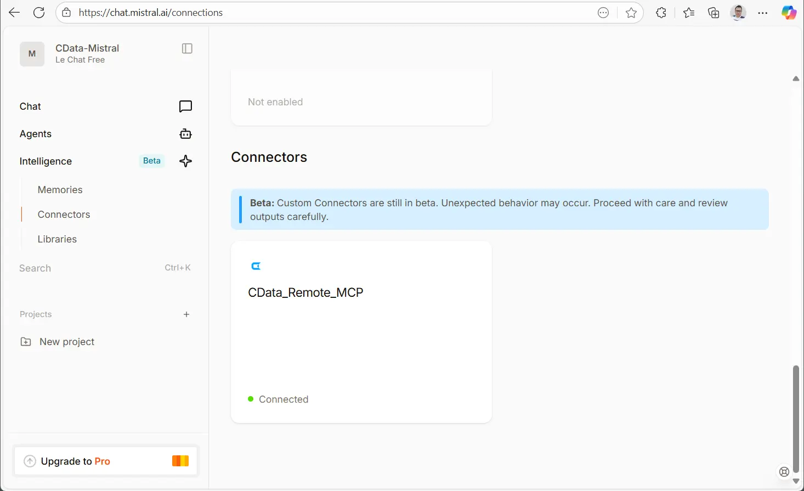The width and height of the screenshot is (804, 491).
Task: Click Upgrade to Pro
Action: pos(106,461)
